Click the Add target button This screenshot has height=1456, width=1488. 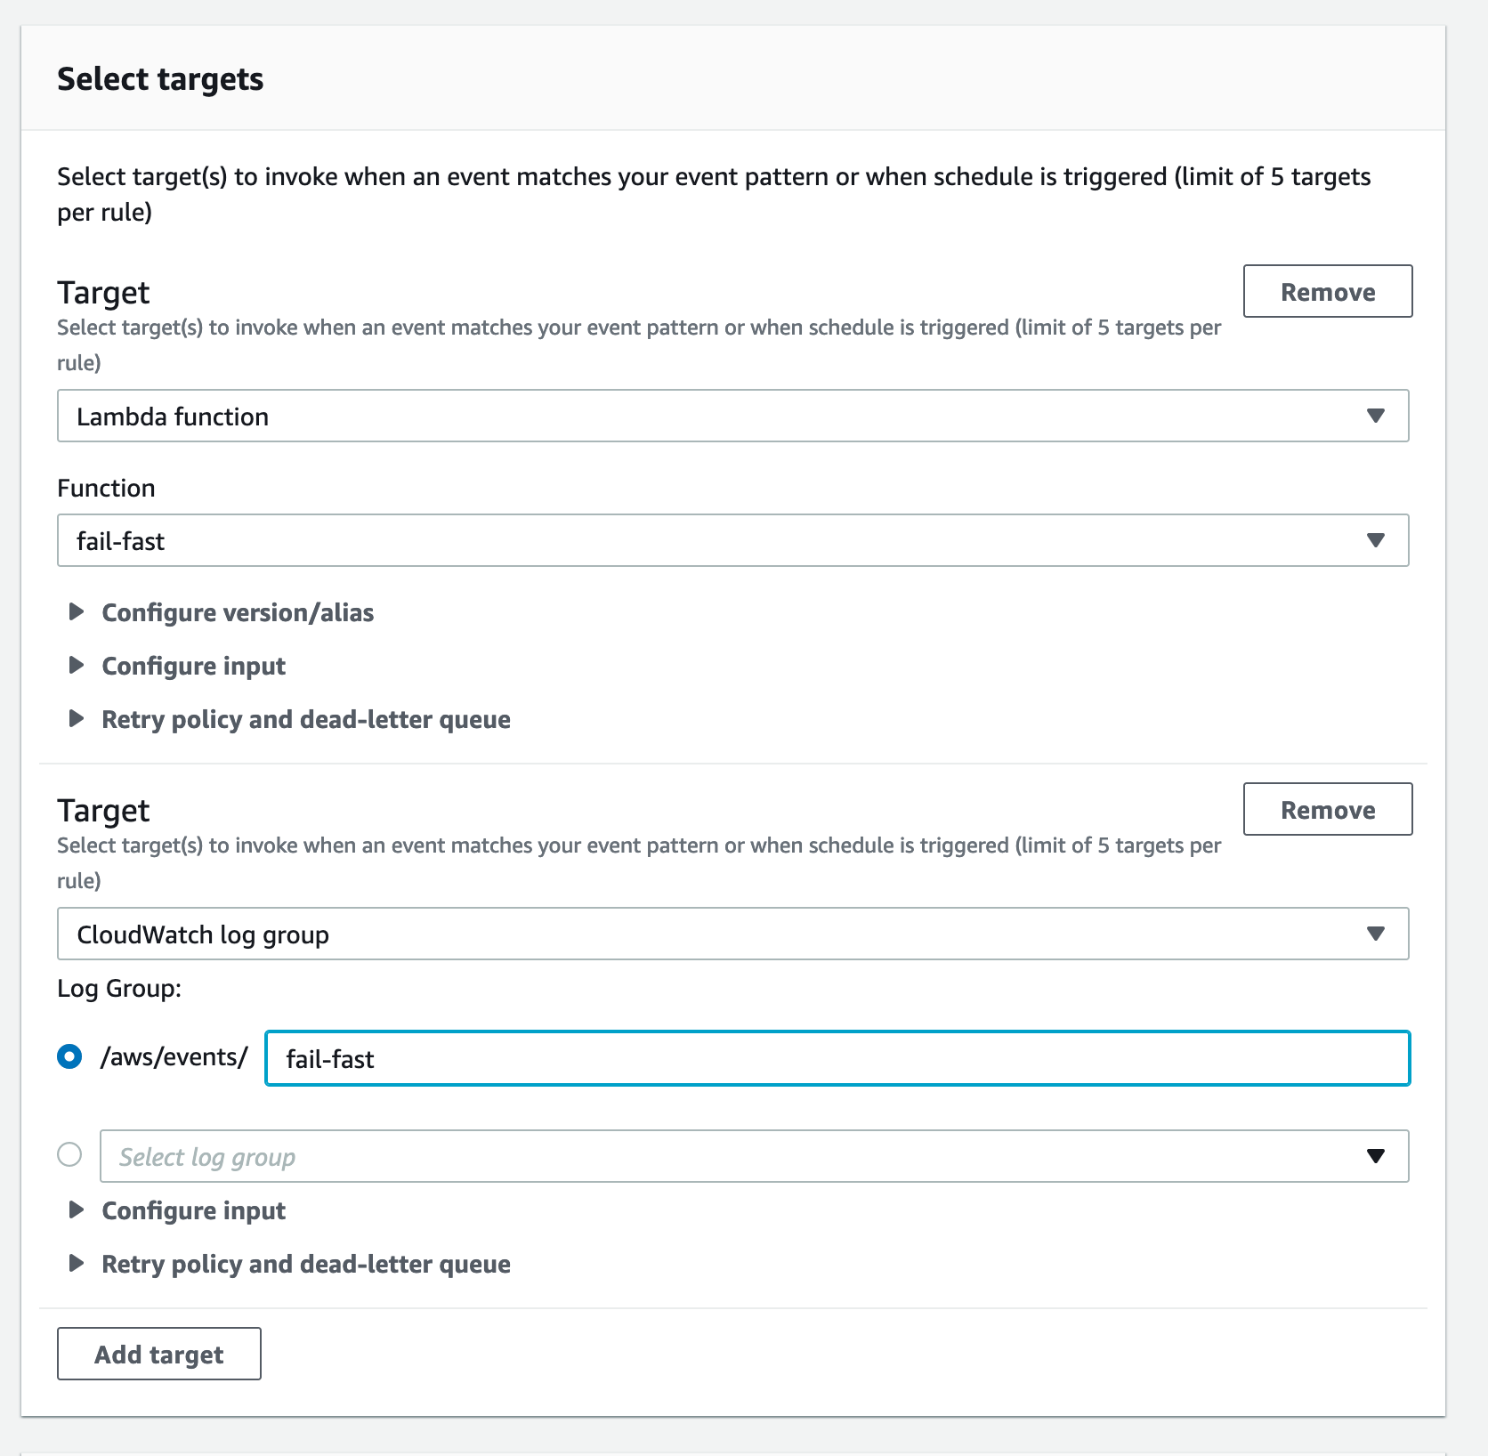coord(158,1354)
